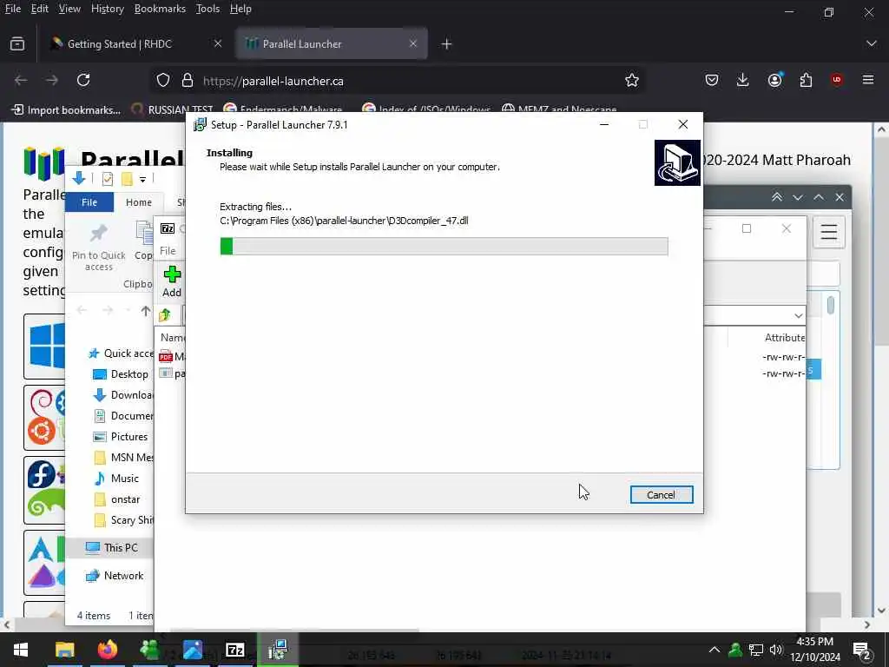The height and width of the screenshot is (667, 889).
Task: Open Firefox Edit menu
Action: pyautogui.click(x=39, y=9)
